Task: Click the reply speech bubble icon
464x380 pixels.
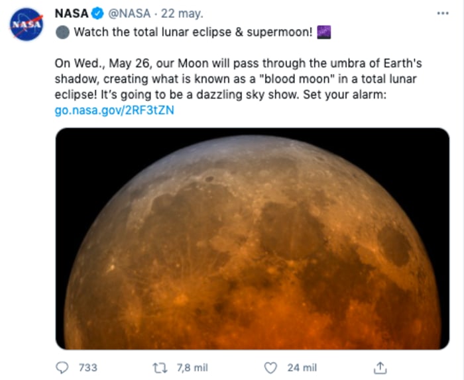Action: (x=62, y=367)
